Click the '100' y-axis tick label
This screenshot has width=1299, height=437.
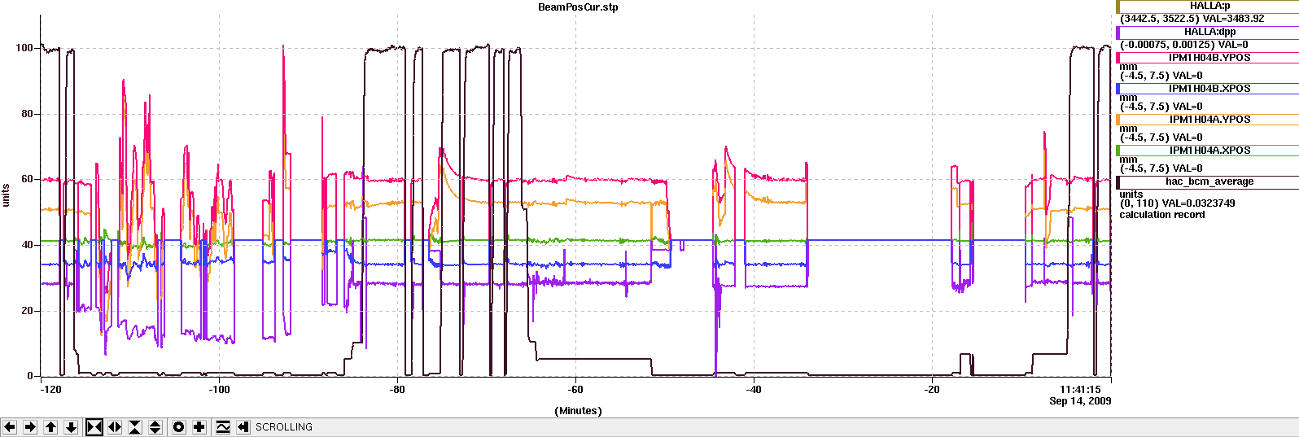[x=24, y=48]
